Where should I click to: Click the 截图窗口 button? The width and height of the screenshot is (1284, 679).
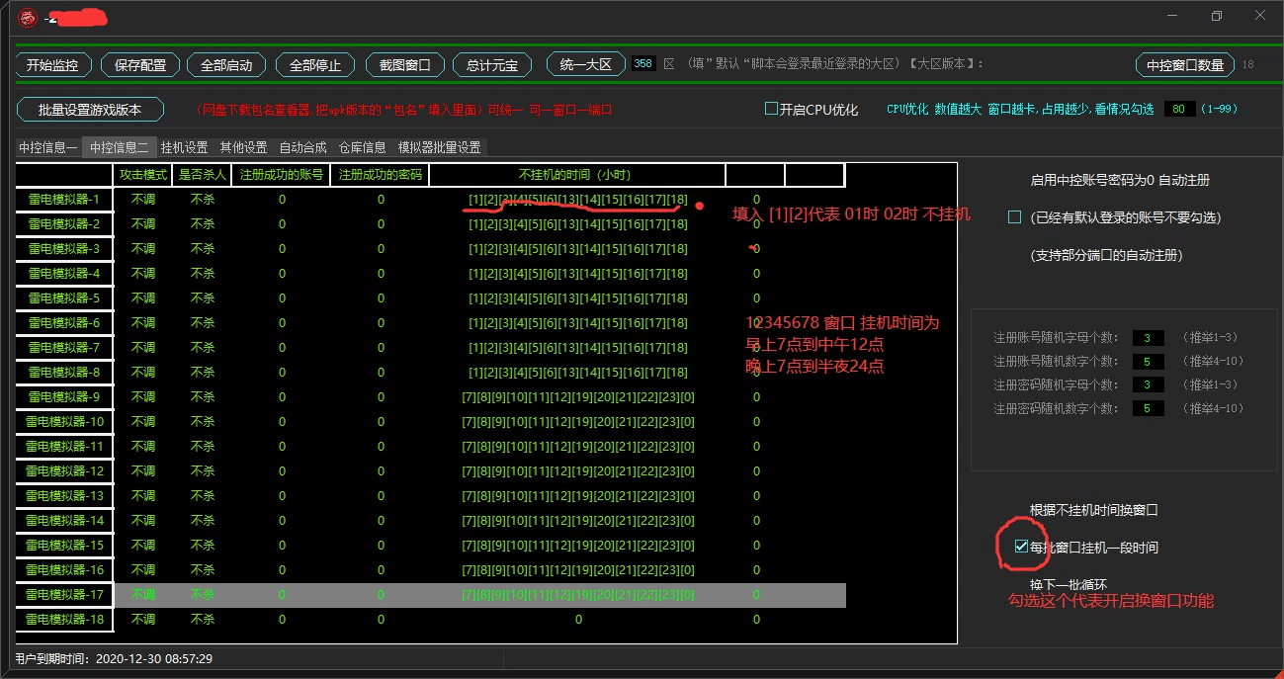coord(398,65)
